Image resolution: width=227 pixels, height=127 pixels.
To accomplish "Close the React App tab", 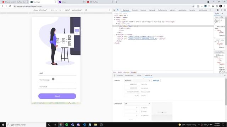I will click(x=56, y=2).
